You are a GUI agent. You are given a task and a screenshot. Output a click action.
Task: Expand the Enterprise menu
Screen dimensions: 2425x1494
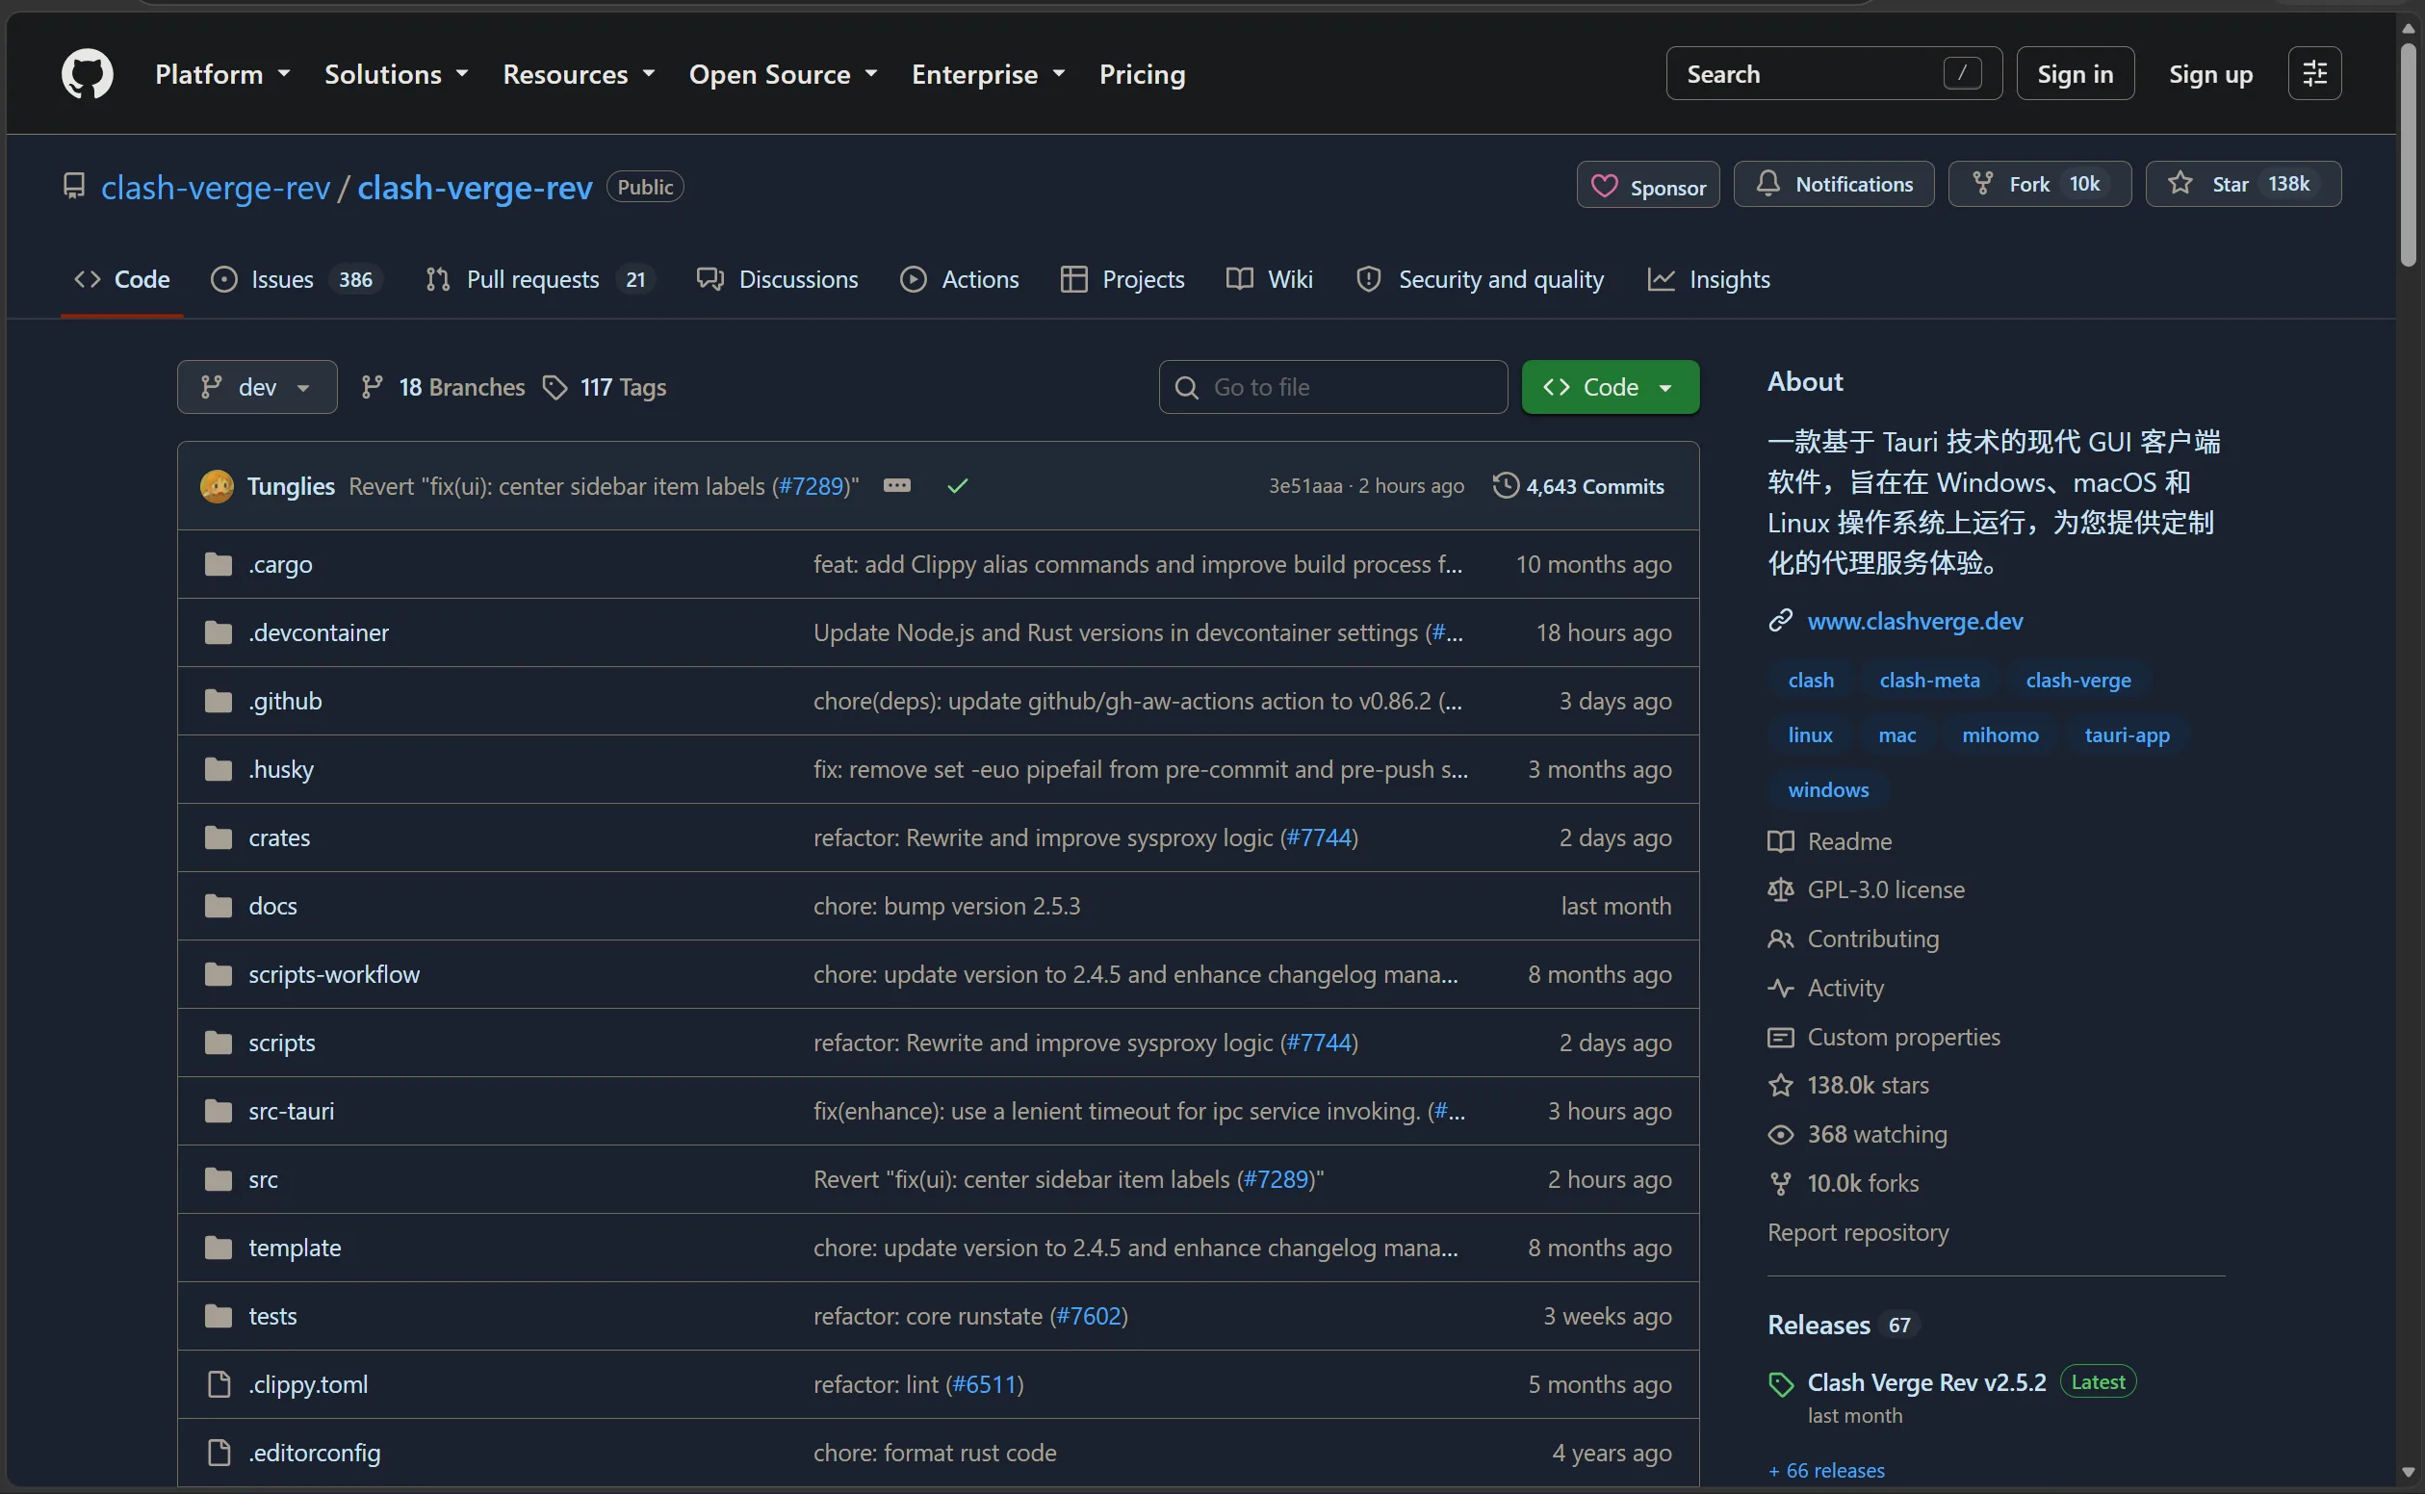pyautogui.click(x=988, y=74)
